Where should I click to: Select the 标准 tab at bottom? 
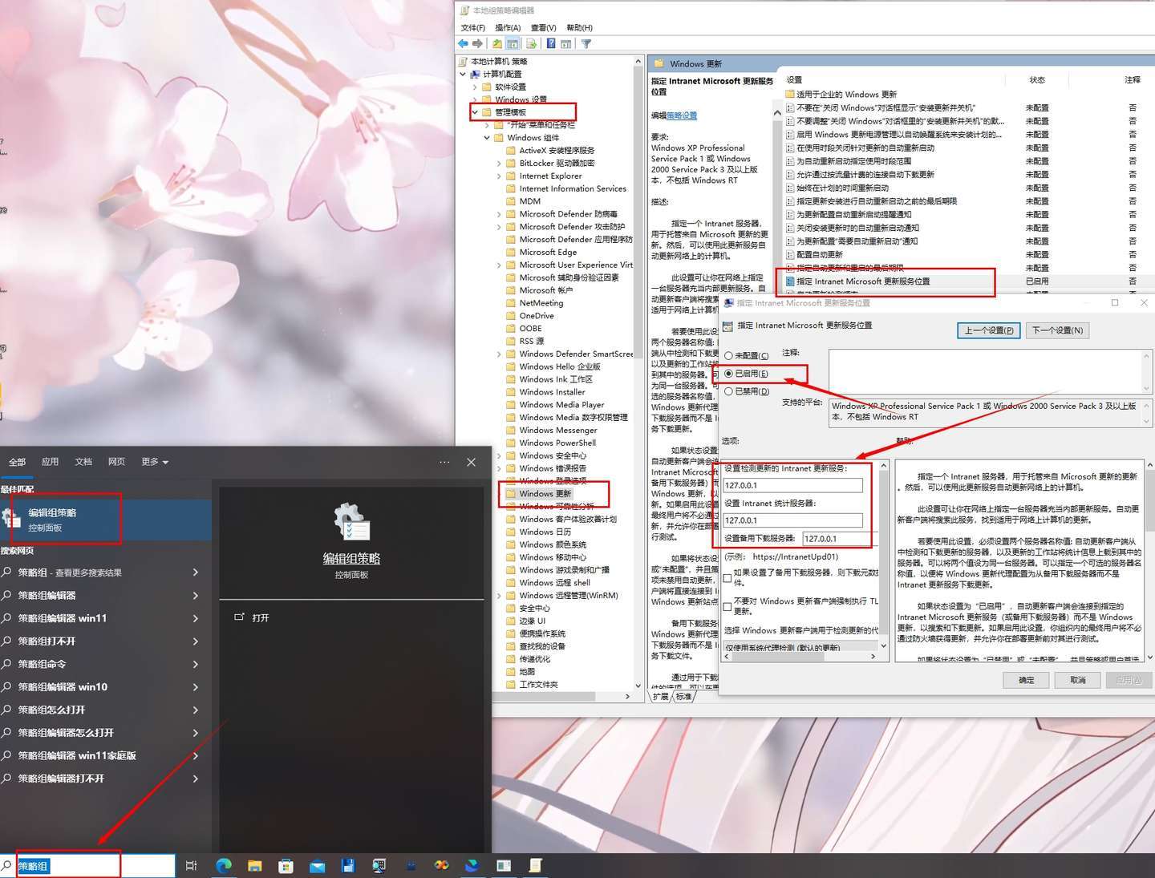coord(684,697)
